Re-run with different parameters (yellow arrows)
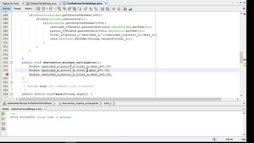Image resolution: width=254 pixels, height=143 pixels. coord(3,119)
